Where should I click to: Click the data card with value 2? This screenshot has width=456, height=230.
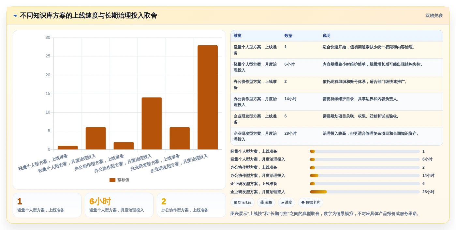coord(191,205)
